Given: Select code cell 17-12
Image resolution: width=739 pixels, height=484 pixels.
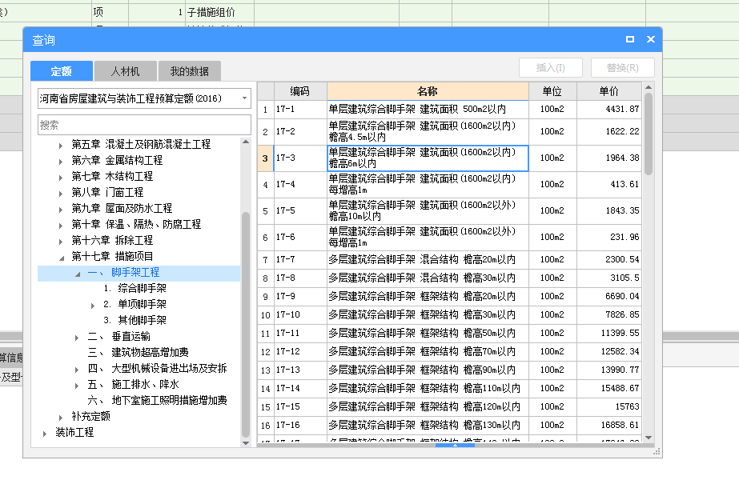Looking at the screenshot, I should pyautogui.click(x=300, y=351).
